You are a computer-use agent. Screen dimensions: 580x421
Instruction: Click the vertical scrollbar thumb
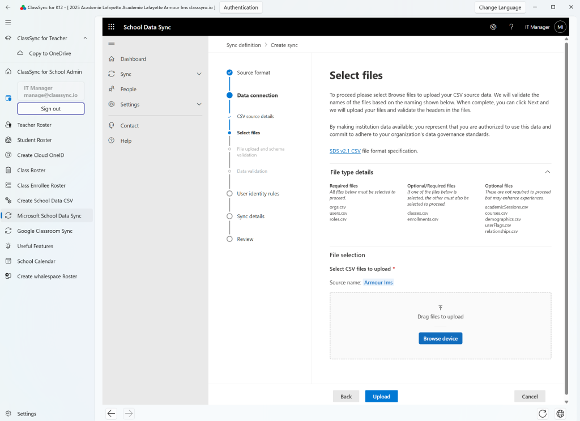click(x=566, y=218)
